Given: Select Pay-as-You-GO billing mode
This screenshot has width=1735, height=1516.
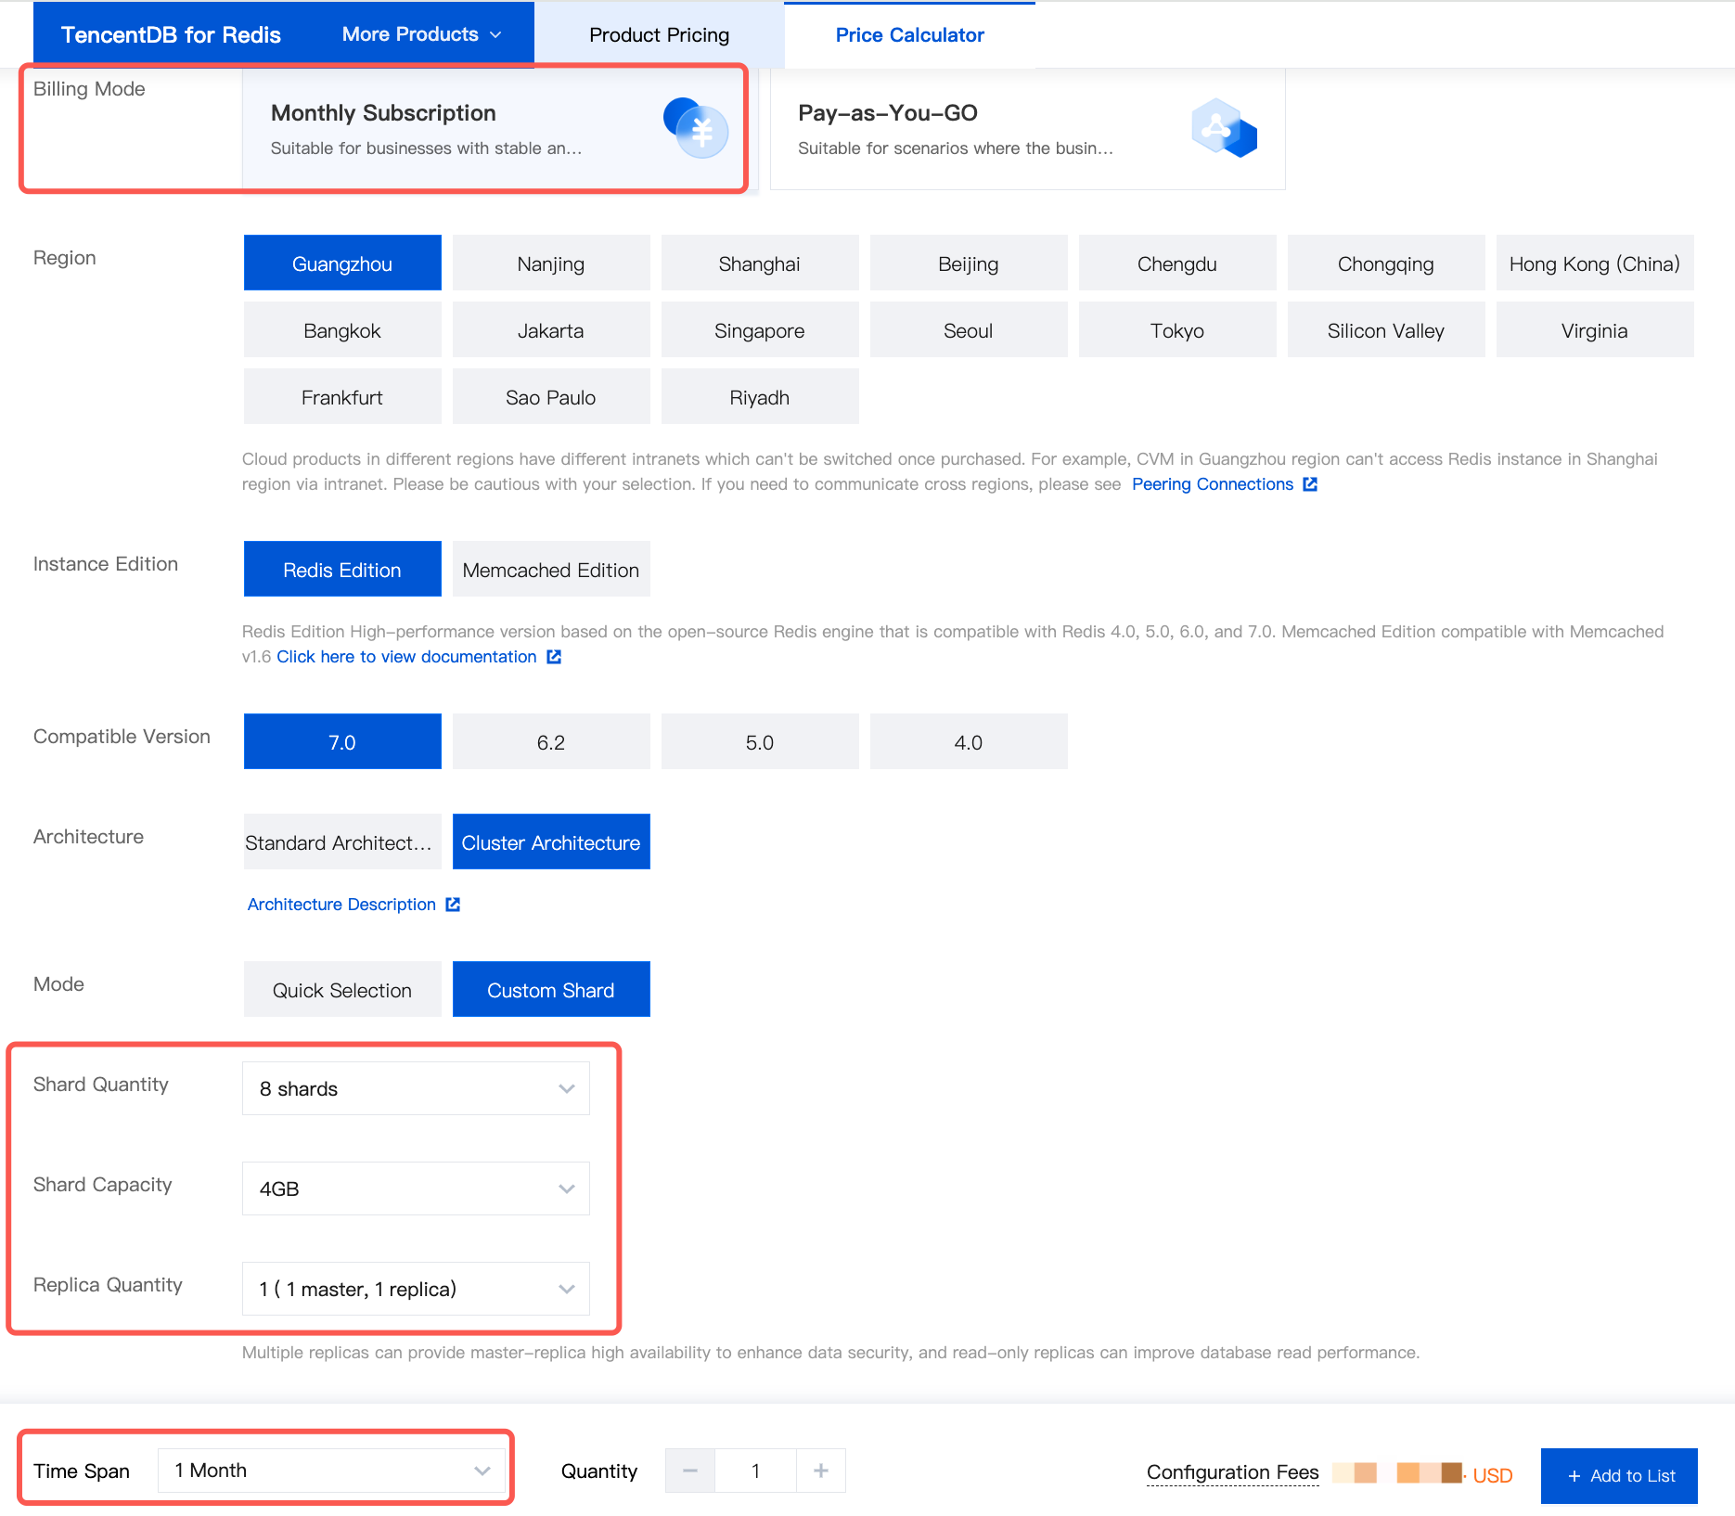Looking at the screenshot, I should tap(1028, 129).
